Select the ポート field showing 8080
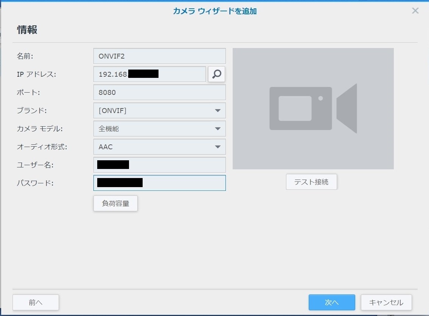 159,92
